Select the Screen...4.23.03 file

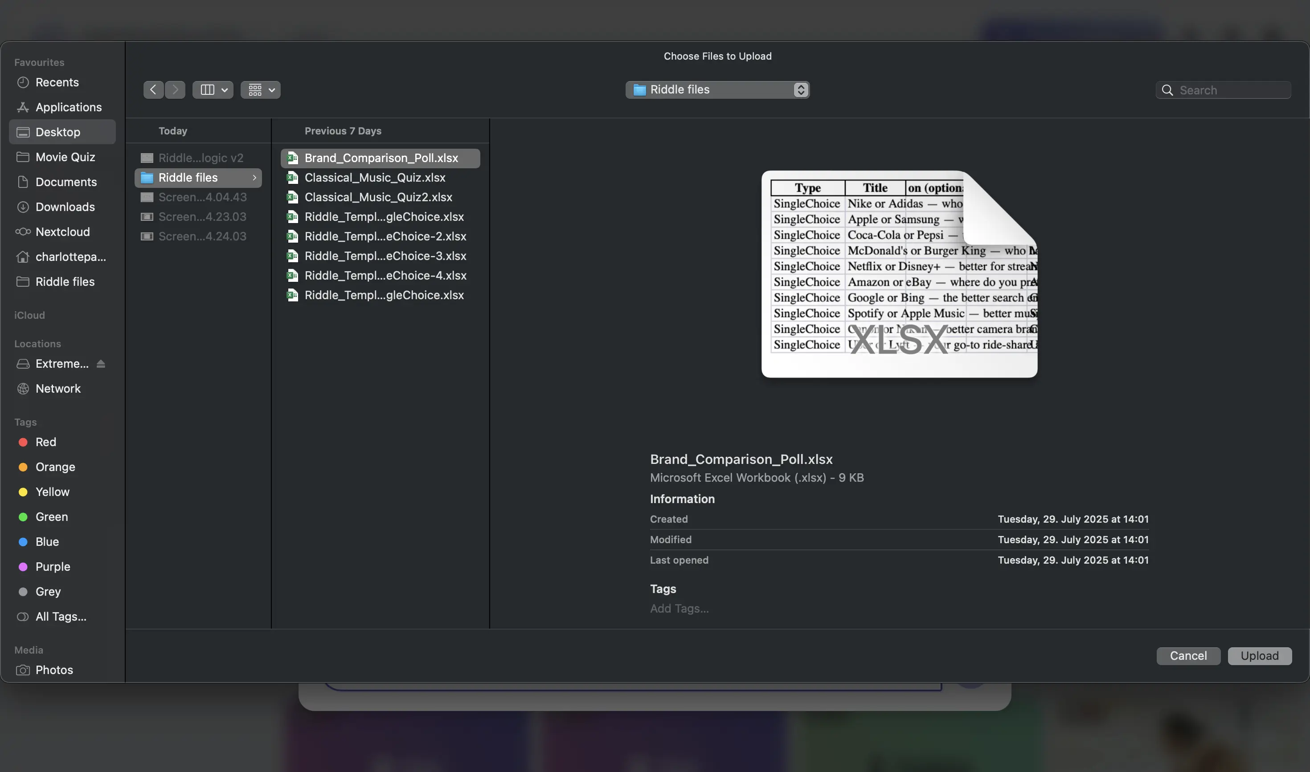click(198, 217)
